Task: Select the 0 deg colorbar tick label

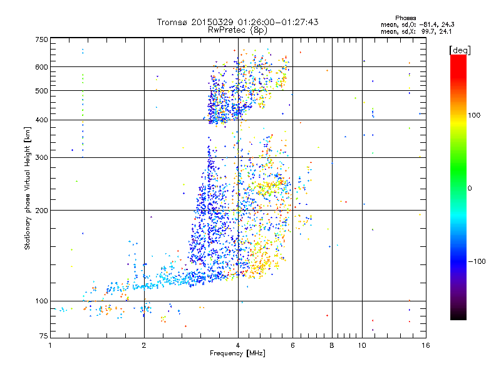Action: [470, 189]
